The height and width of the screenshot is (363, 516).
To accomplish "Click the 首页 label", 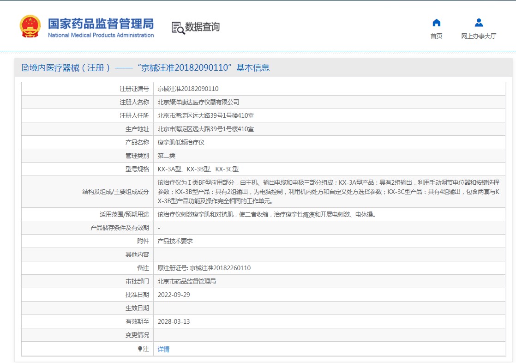I will [x=436, y=36].
